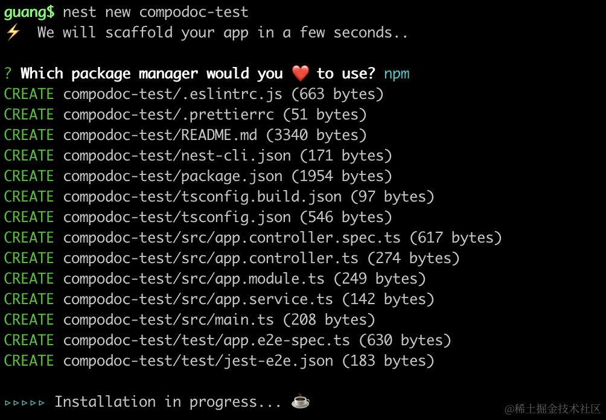Click the red heart emoji
The height and width of the screenshot is (420, 606).
click(300, 74)
